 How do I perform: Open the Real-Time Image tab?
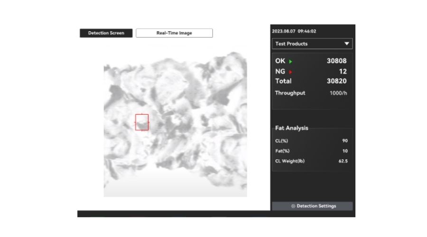pyautogui.click(x=174, y=33)
